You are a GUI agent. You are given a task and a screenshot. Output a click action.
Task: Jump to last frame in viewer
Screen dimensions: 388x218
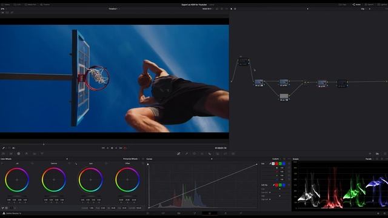(x=121, y=148)
